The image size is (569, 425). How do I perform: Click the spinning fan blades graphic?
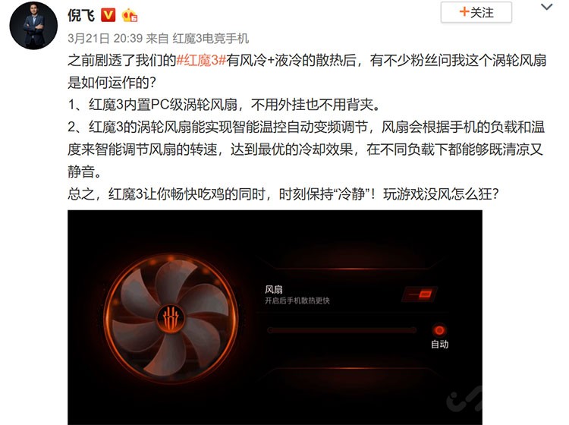171,318
